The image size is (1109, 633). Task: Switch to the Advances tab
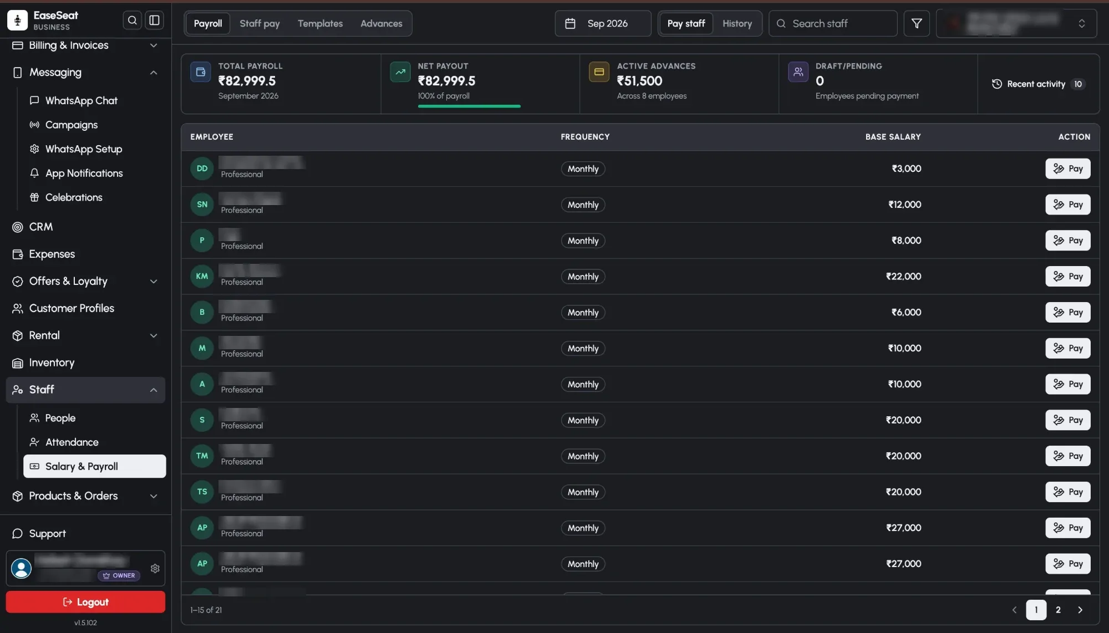pos(381,23)
